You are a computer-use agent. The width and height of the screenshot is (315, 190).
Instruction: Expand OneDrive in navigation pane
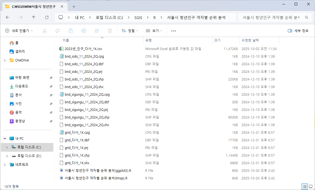5,60
